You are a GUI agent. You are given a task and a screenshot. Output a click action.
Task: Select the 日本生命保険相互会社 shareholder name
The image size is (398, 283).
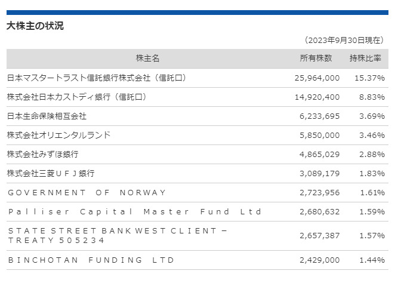pos(47,116)
